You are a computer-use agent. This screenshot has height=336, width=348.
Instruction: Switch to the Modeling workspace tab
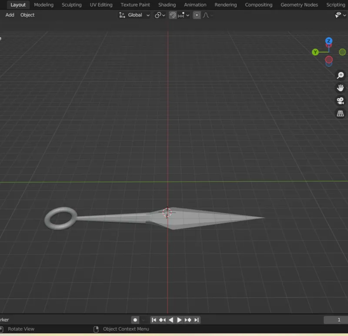(x=44, y=5)
